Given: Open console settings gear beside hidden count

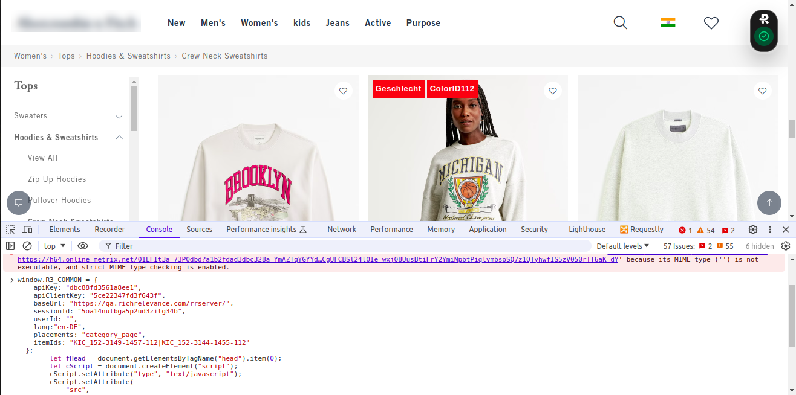Looking at the screenshot, I should click(x=786, y=246).
